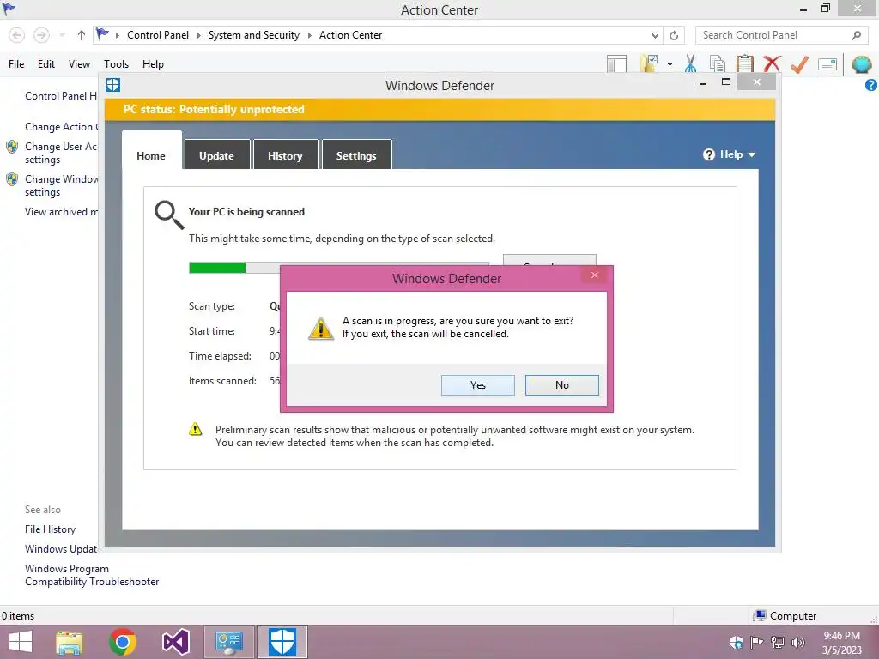Switch to the Update tab in Windows Defender

216,155
